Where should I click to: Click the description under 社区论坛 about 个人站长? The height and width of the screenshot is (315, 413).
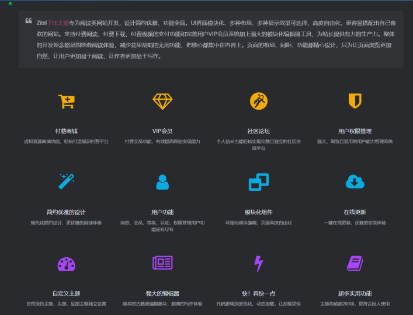pyautogui.click(x=259, y=145)
